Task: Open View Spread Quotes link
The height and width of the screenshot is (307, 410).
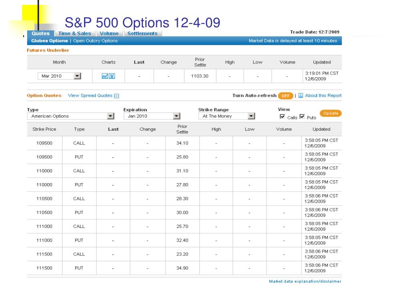Action: click(90, 96)
